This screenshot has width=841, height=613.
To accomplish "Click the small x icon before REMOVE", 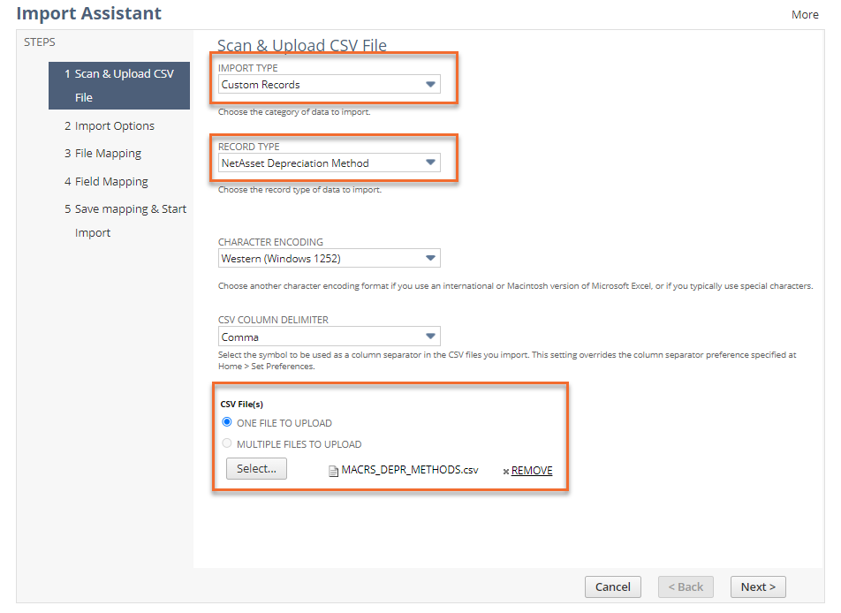I will pos(505,471).
